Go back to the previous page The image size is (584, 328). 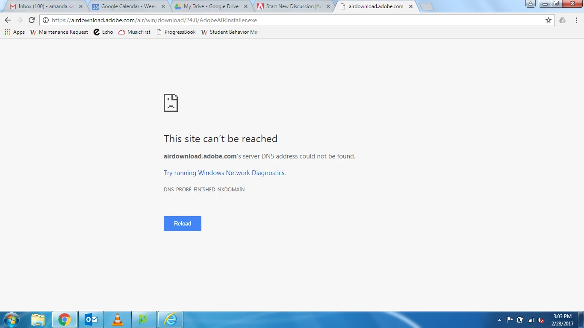8,20
